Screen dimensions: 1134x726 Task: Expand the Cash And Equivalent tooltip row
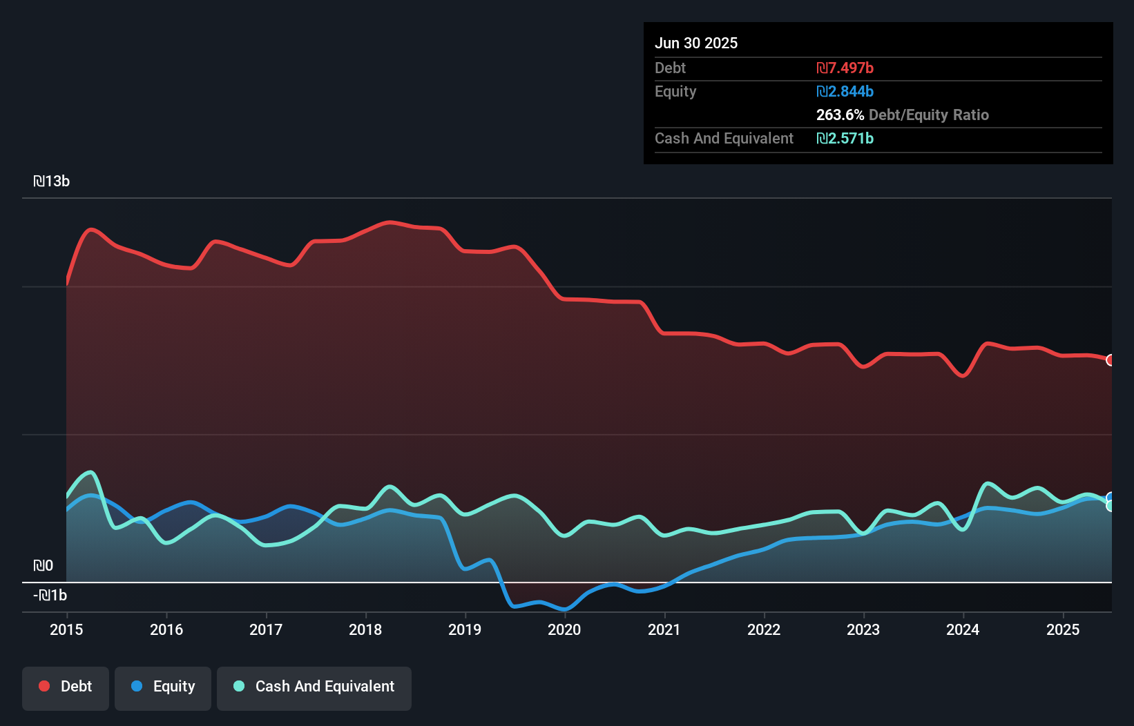[724, 138]
